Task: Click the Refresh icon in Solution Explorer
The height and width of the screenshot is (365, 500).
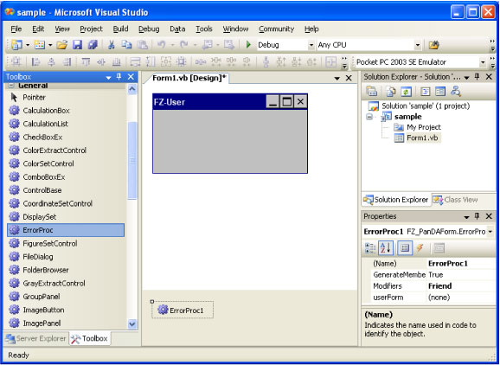Action: tap(406, 92)
